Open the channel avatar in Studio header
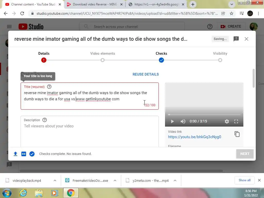The height and width of the screenshot is (198, 264). 254,27
